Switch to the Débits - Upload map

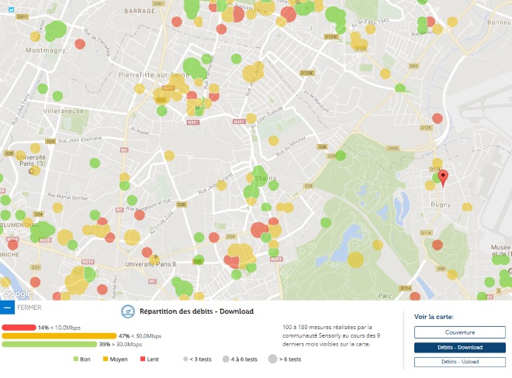coord(460,362)
